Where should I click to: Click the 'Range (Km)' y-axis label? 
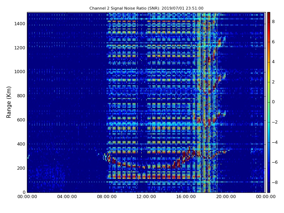pos(9,102)
